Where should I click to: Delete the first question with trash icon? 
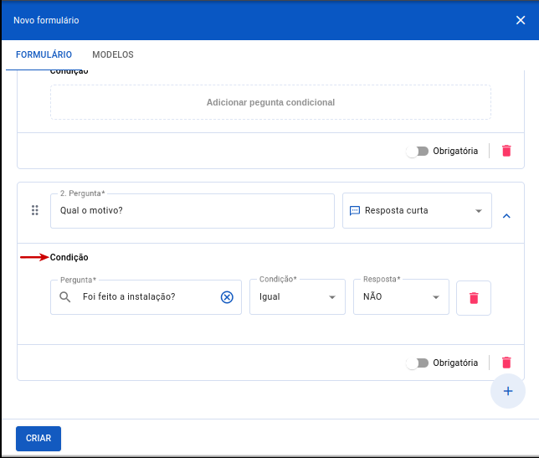pyautogui.click(x=506, y=151)
